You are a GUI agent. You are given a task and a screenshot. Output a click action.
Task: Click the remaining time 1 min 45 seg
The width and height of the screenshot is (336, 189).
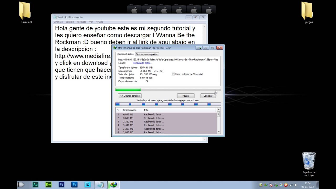146,78
